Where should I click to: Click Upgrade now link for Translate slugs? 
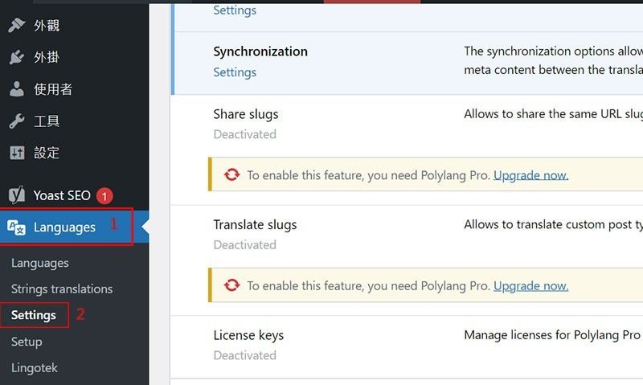[x=530, y=285]
